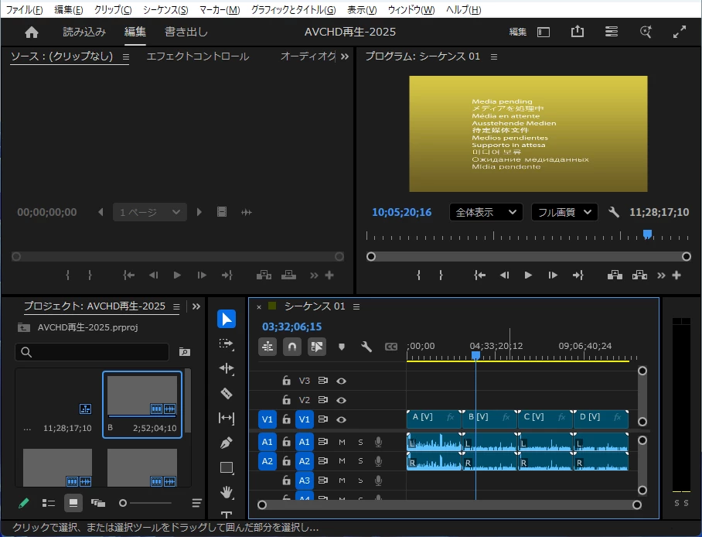Toggle V1 track output eye
The width and height of the screenshot is (702, 537).
coord(341,419)
